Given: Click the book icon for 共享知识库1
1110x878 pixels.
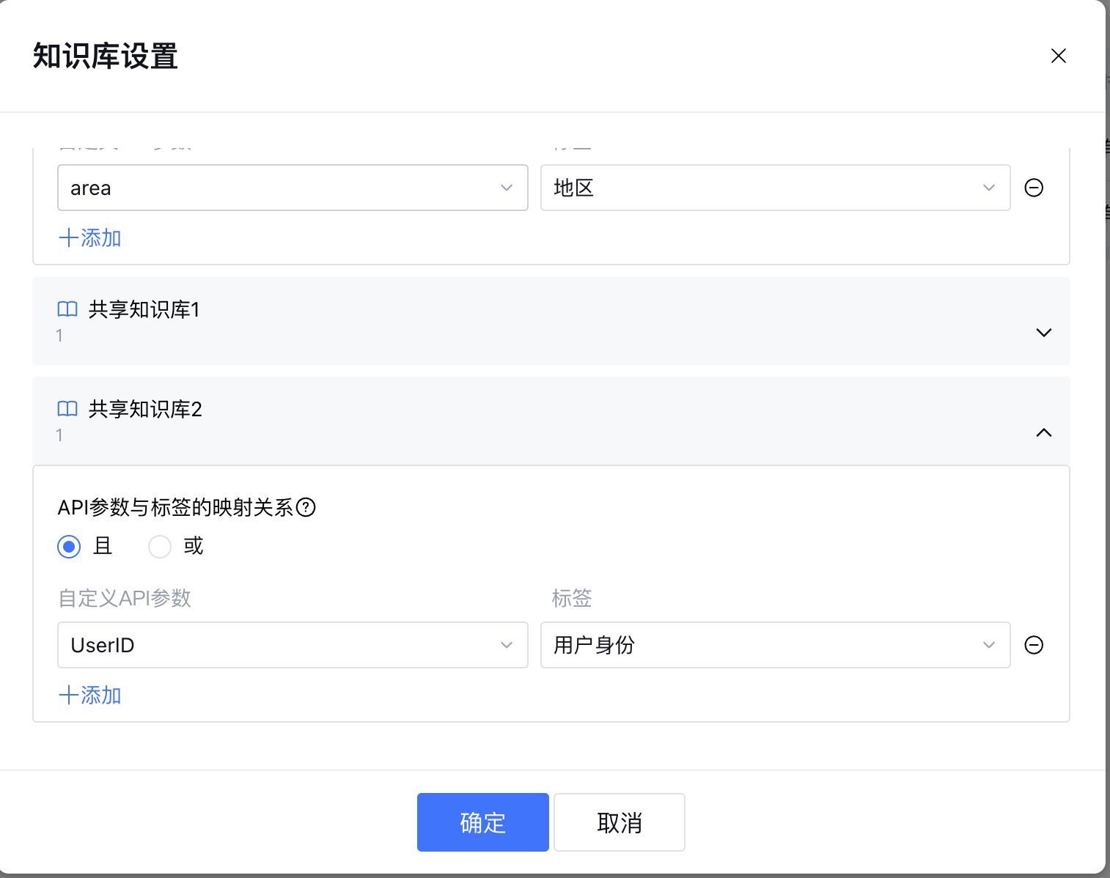Looking at the screenshot, I should coord(67,309).
